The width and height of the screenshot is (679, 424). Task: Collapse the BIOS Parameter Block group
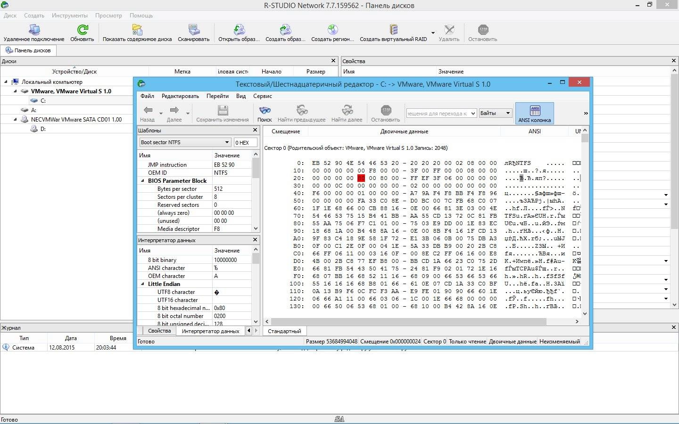click(x=143, y=181)
